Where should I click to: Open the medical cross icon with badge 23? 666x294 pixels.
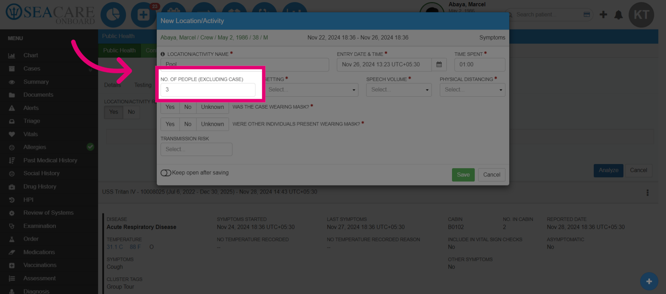point(143,15)
